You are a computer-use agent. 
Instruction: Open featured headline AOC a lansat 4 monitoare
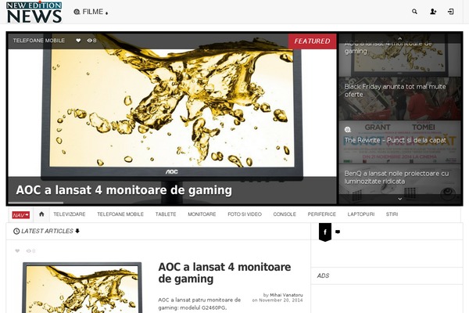point(124,190)
